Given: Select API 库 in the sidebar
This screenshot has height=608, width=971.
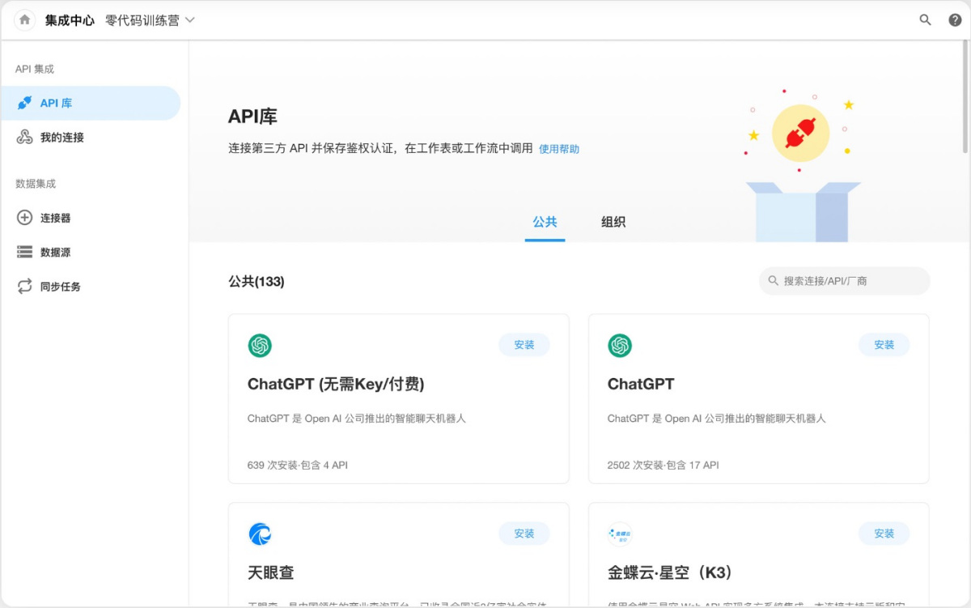Looking at the screenshot, I should (x=57, y=104).
